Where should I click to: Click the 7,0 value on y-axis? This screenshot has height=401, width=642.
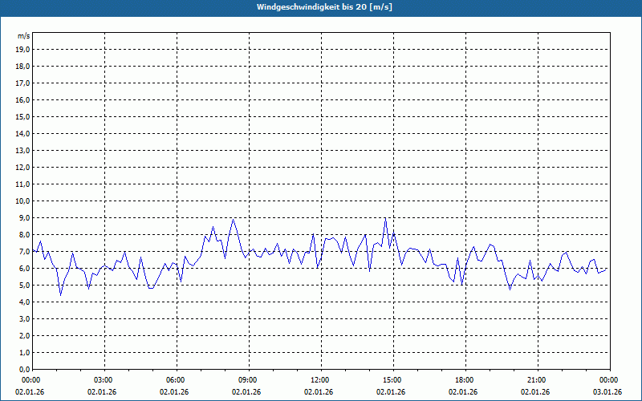pos(24,252)
